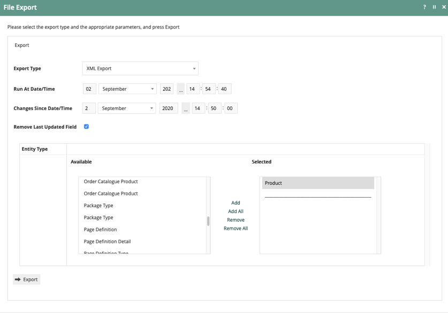Uncheck Remove Last Updated Field checkbox
448x313 pixels.
click(86, 127)
